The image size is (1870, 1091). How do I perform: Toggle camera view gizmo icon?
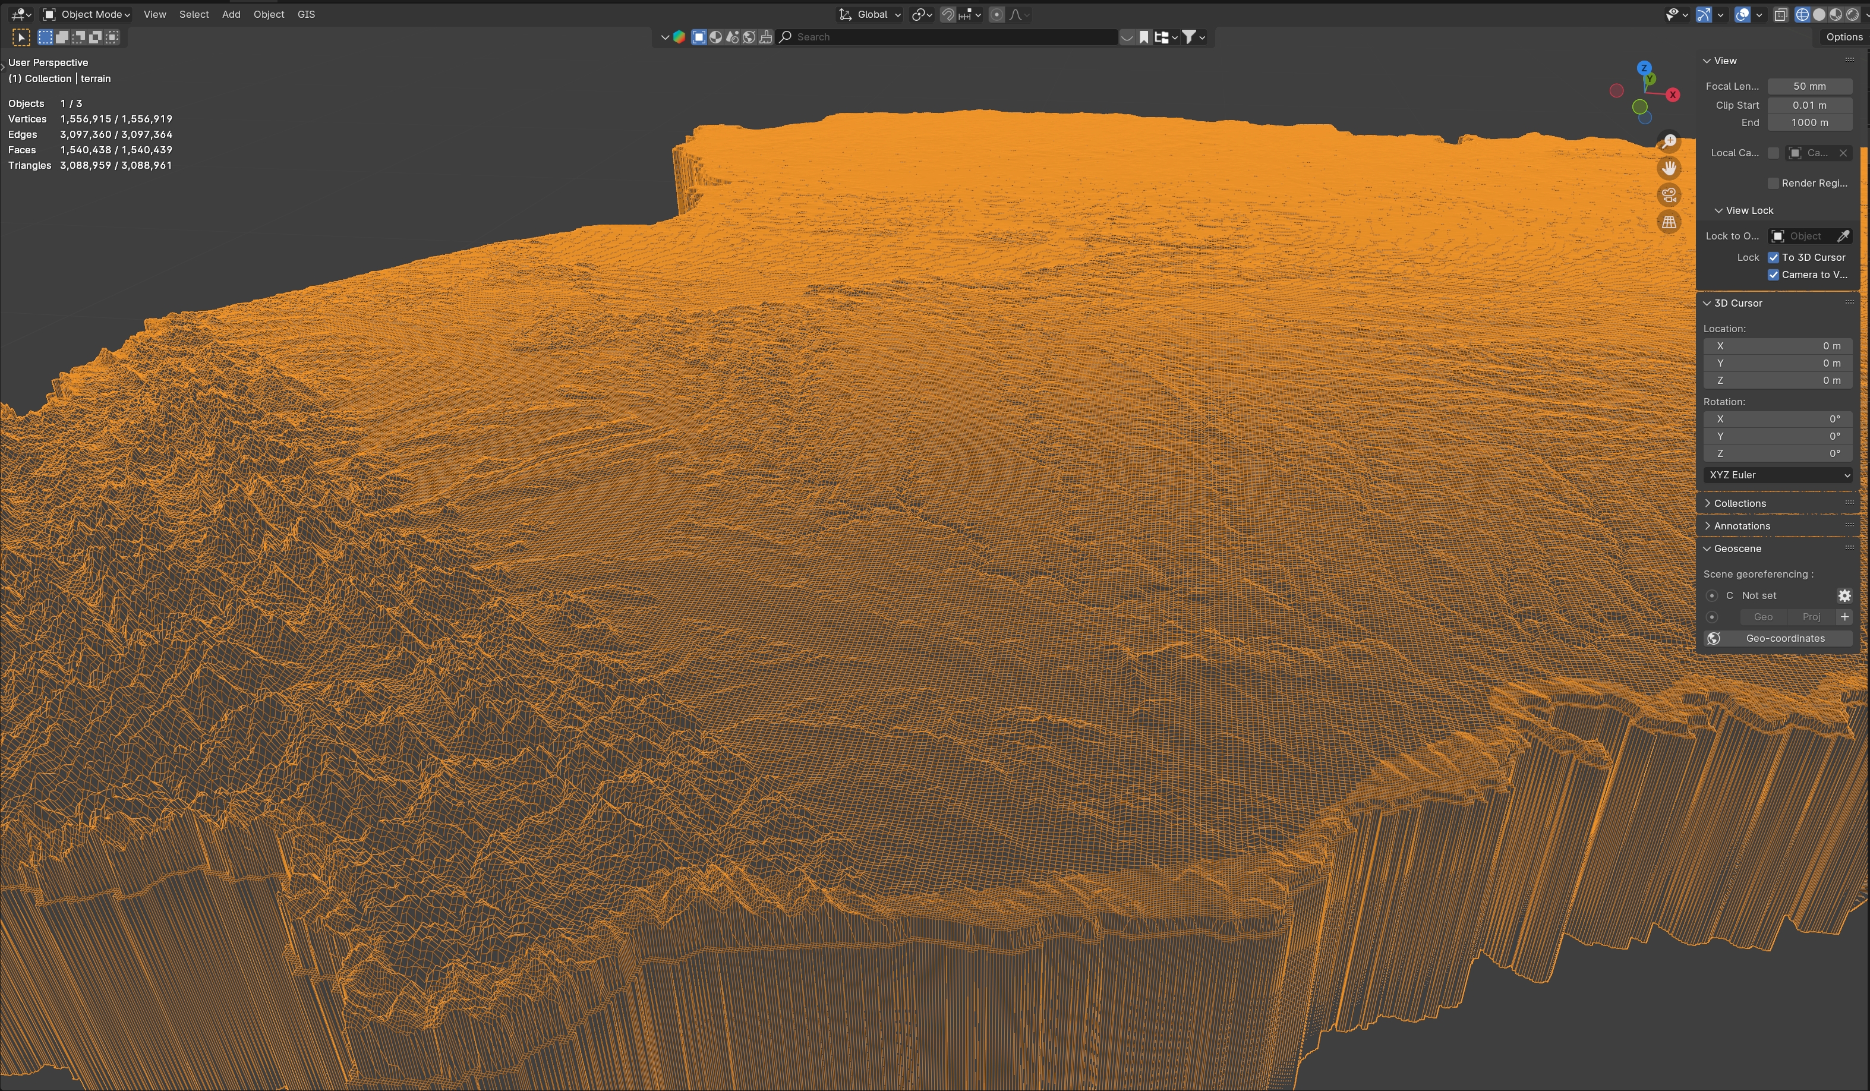click(x=1669, y=195)
